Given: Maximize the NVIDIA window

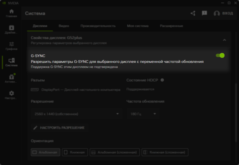Looking at the screenshot, I should tap(229, 3).
